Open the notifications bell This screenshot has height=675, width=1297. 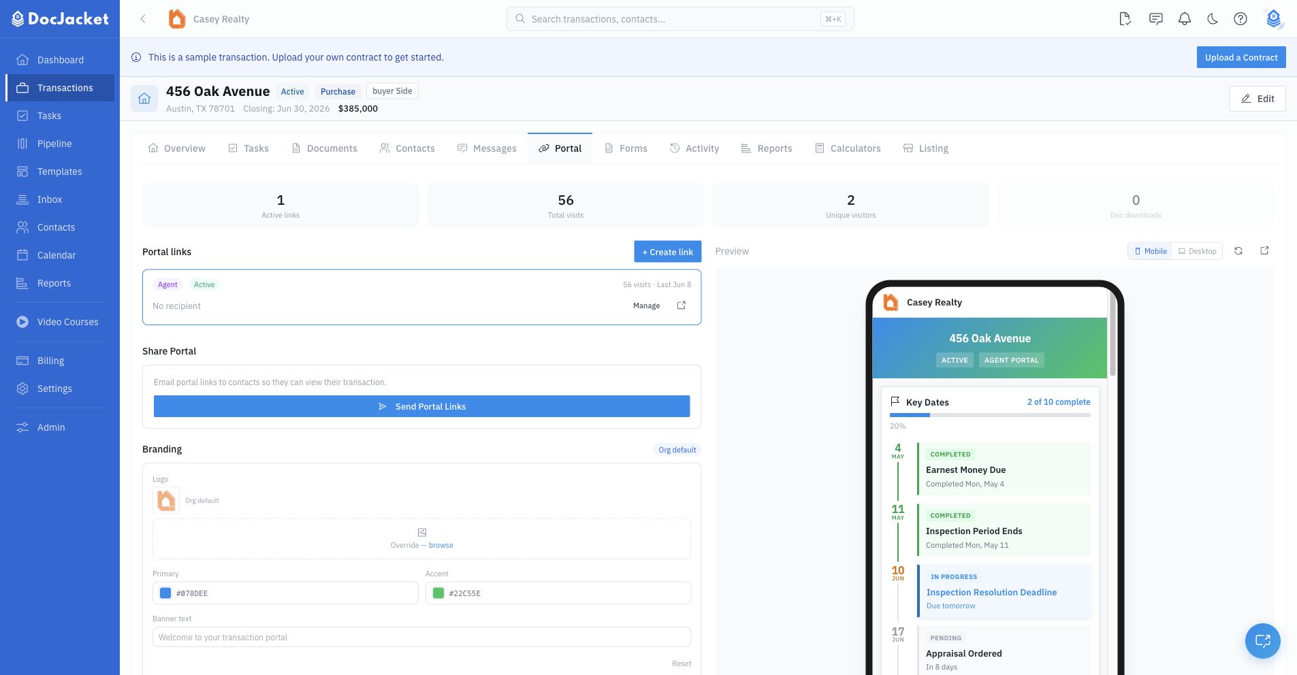coord(1185,19)
